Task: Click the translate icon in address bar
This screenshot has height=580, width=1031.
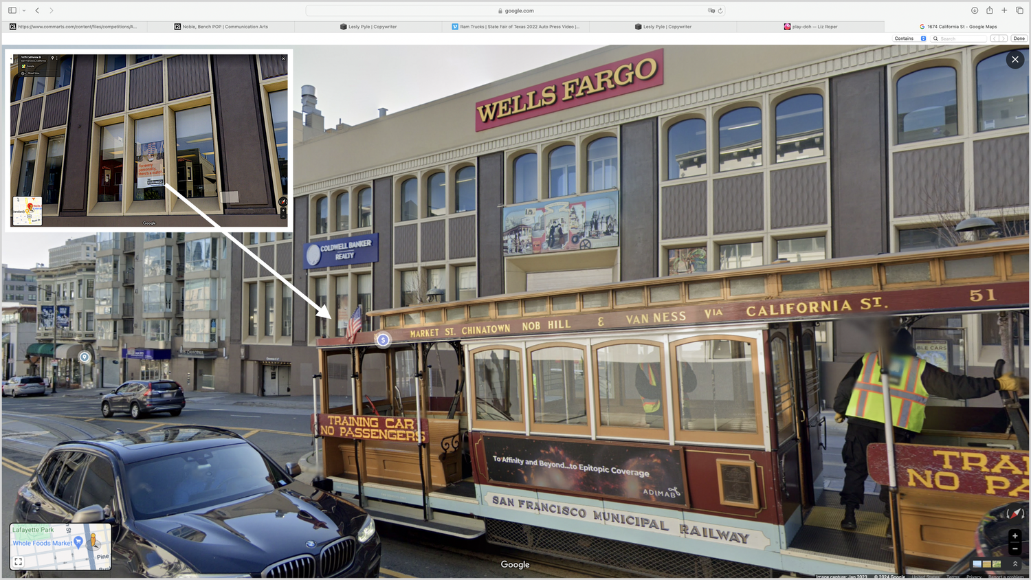Action: coord(711,10)
